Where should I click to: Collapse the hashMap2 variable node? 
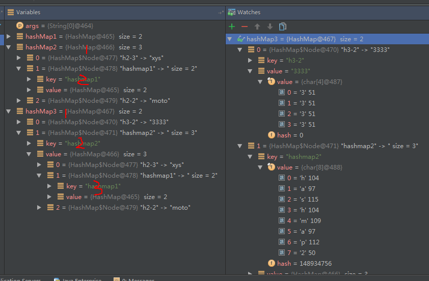[8, 47]
